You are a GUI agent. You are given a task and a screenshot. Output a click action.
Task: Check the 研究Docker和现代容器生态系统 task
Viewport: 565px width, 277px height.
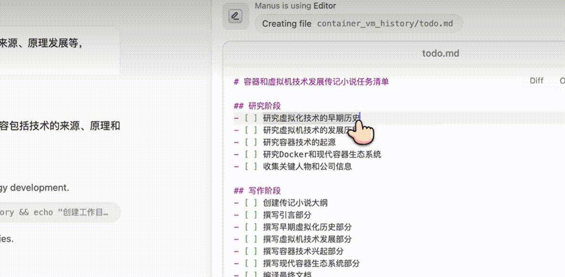coord(249,154)
